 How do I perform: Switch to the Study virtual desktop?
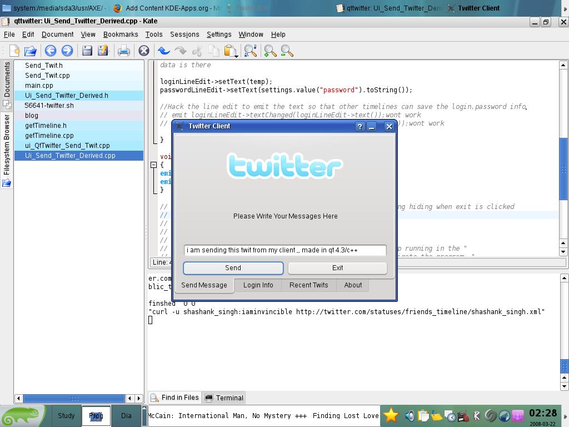66,415
